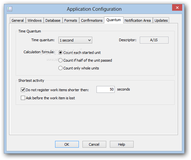The image size is (191, 160).
Task: Click the Cancel button
Action: pos(94,144)
